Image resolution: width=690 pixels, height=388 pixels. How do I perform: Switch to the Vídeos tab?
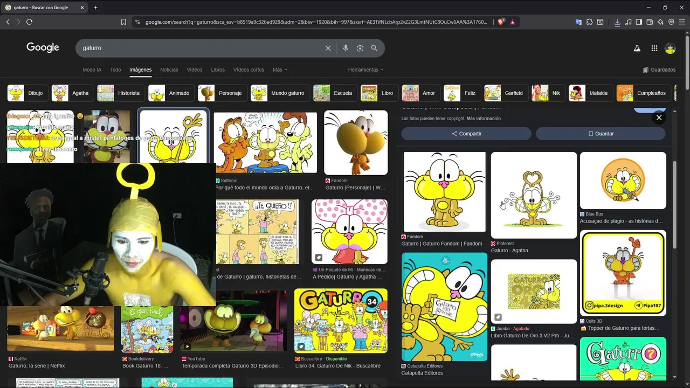pyautogui.click(x=195, y=70)
